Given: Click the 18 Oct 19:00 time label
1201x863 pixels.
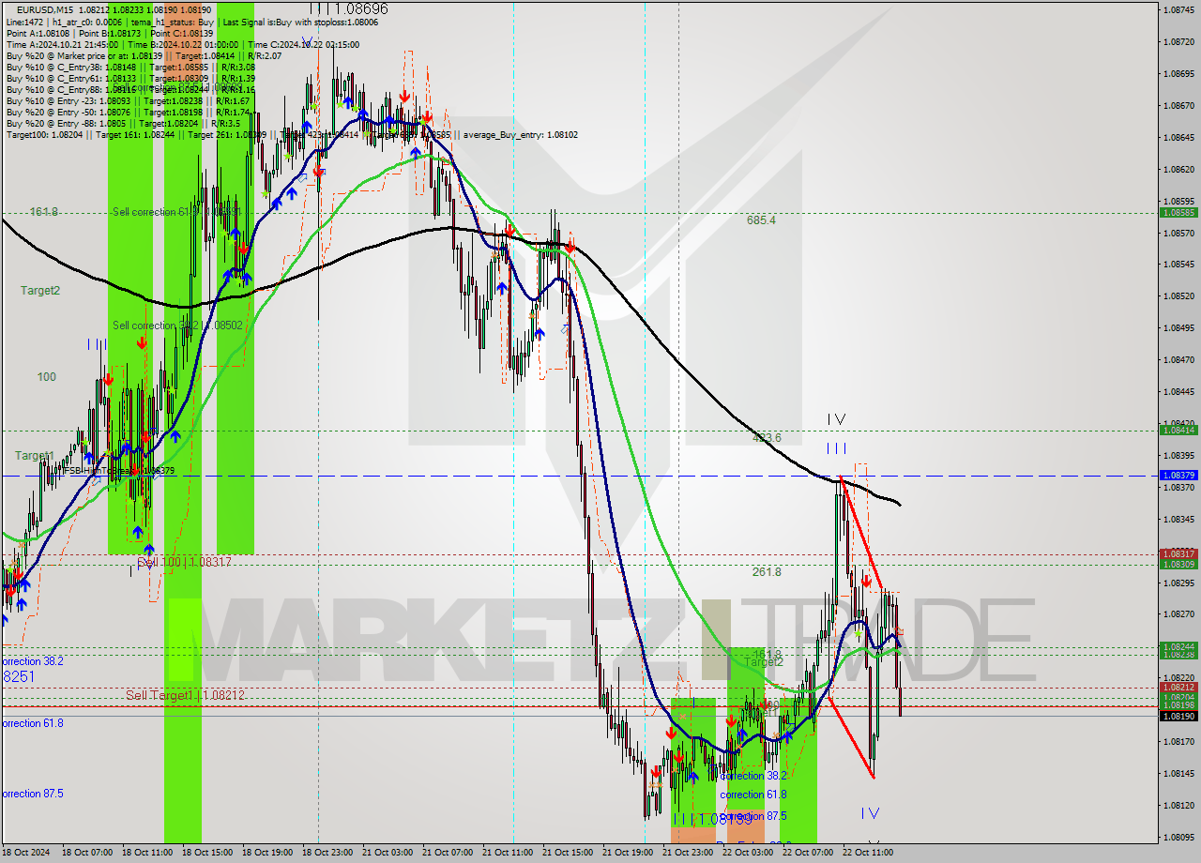Looking at the screenshot, I should (267, 853).
